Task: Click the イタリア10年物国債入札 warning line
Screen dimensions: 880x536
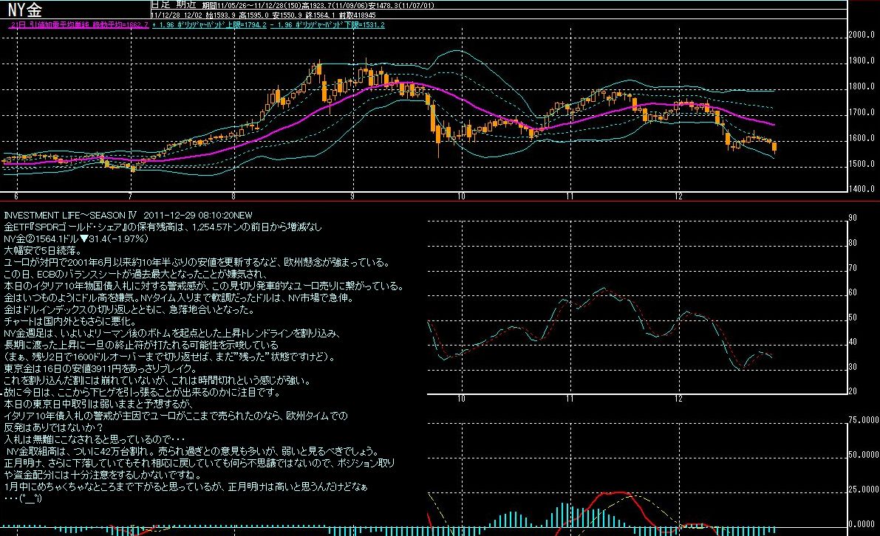Action: [x=204, y=286]
